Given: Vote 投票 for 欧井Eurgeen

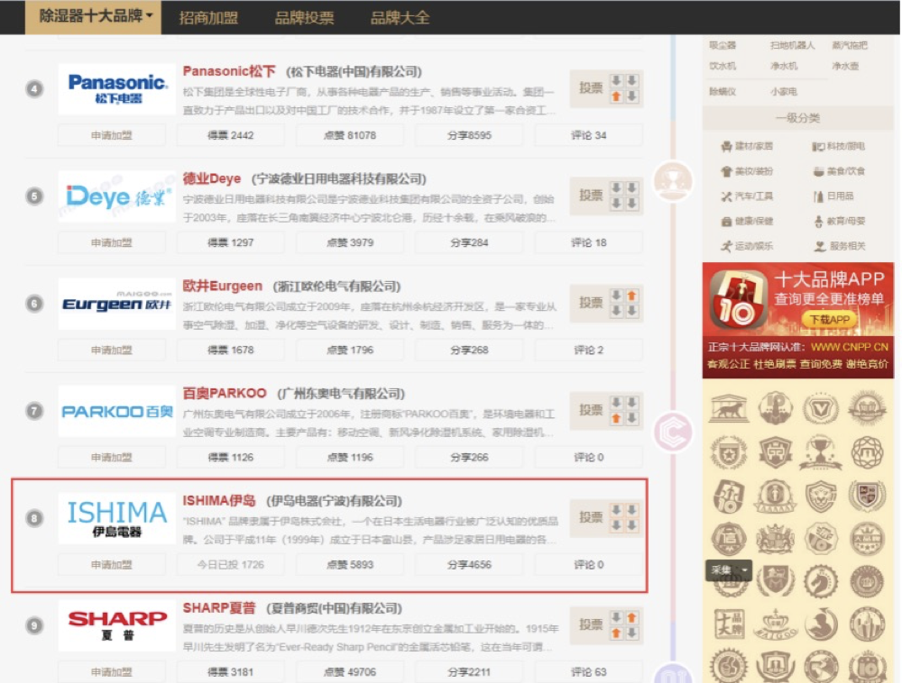Looking at the screenshot, I should (590, 304).
